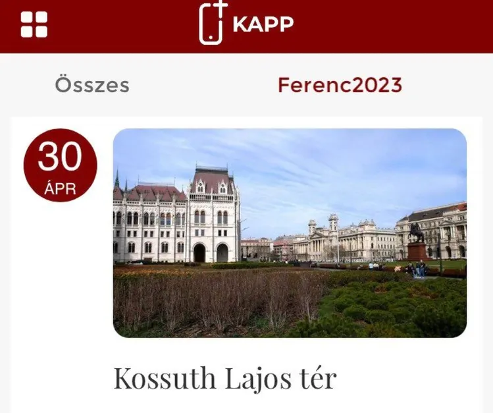Viewport: 493px width, 413px height.
Task: Open the Kossuth Lajos tér photo
Action: point(290,233)
